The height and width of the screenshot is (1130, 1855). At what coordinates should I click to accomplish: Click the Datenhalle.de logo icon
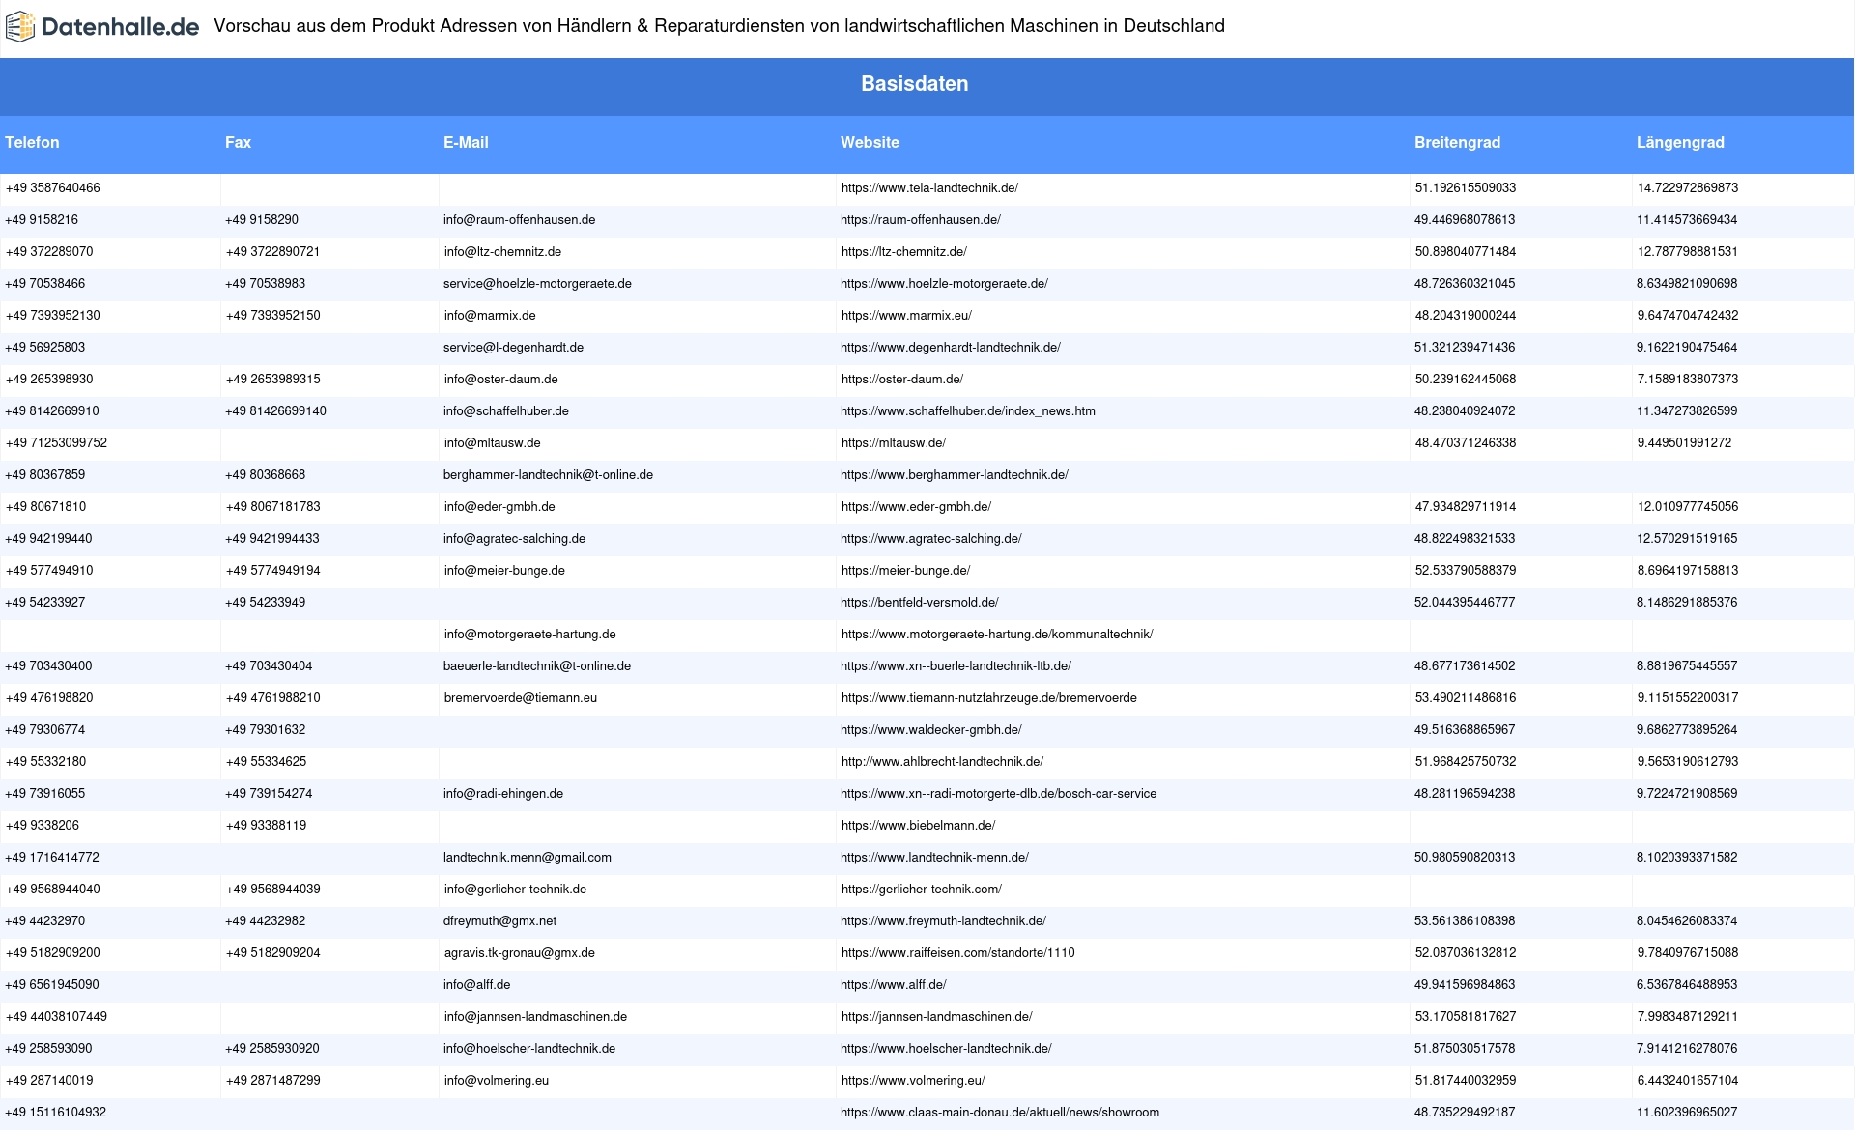tap(20, 27)
